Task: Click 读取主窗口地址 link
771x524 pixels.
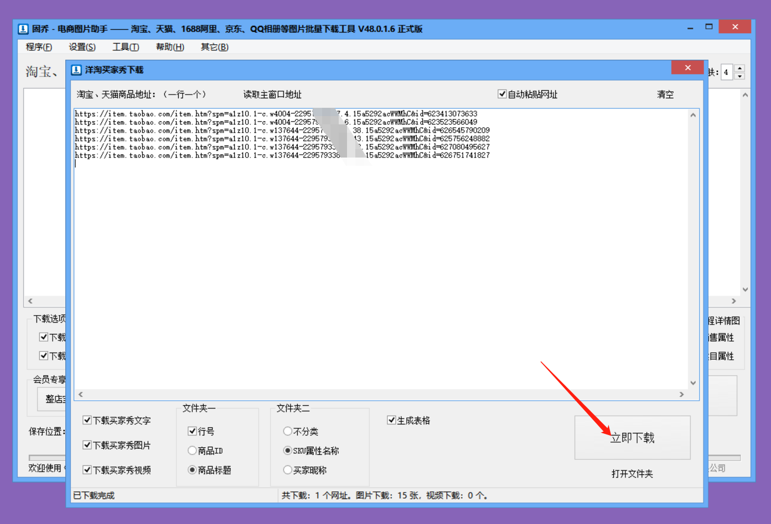Action: (x=272, y=95)
